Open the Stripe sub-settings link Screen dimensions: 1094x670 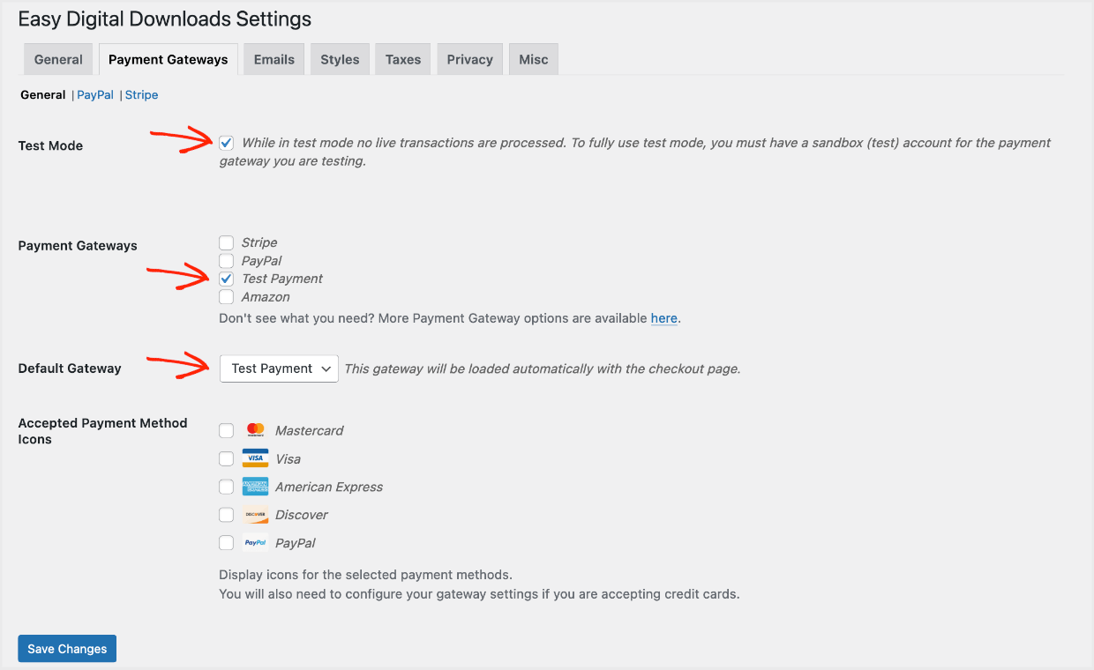(141, 94)
